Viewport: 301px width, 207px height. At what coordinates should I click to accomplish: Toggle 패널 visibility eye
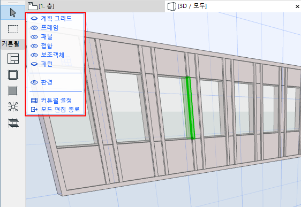[x=34, y=36]
